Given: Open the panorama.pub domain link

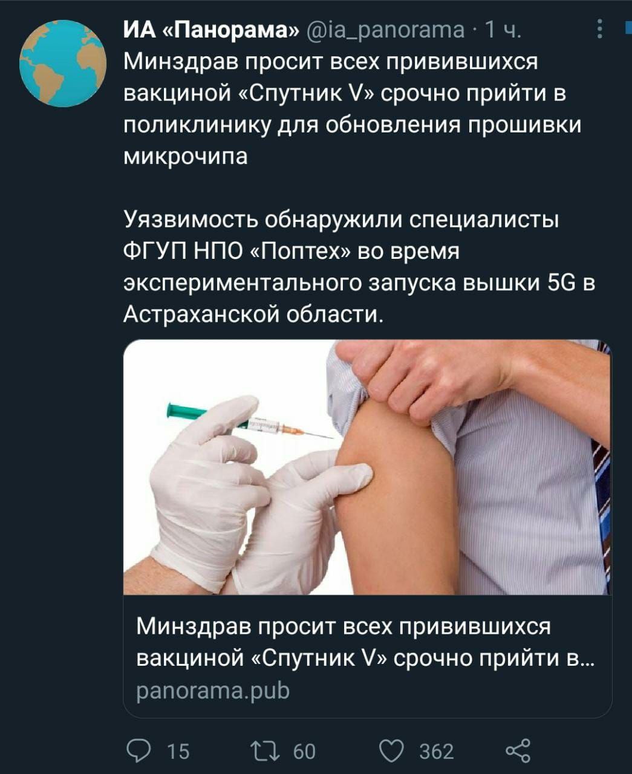Looking at the screenshot, I should click(x=213, y=690).
